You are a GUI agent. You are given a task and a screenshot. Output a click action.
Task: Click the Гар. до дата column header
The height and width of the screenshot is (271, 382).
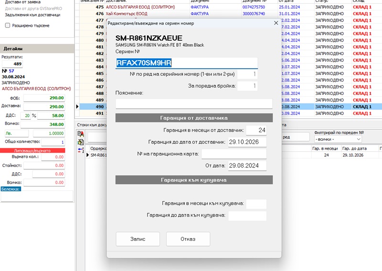click(x=354, y=148)
